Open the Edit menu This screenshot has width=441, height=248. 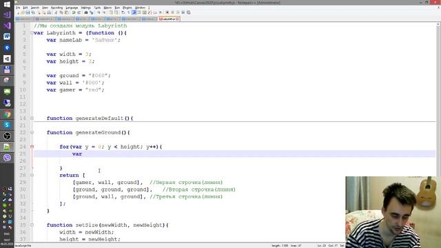(25, 8)
